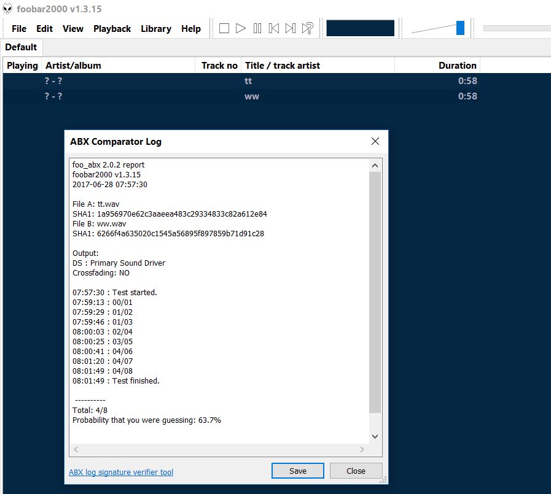The image size is (551, 494).
Task: Select the Default playlist tab
Action: tap(21, 47)
